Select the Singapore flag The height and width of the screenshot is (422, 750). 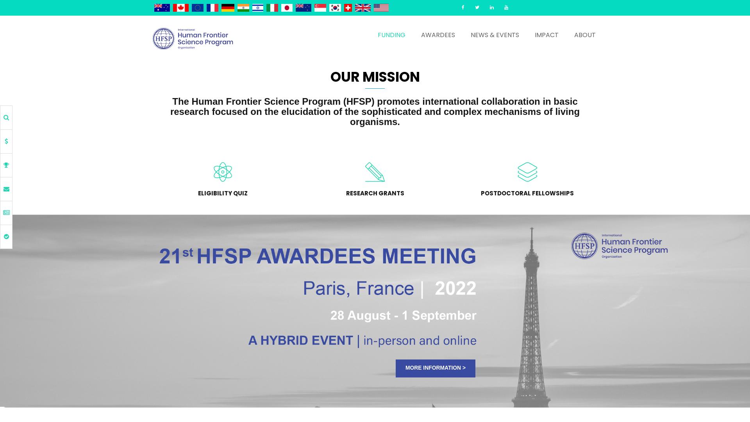tap(320, 8)
